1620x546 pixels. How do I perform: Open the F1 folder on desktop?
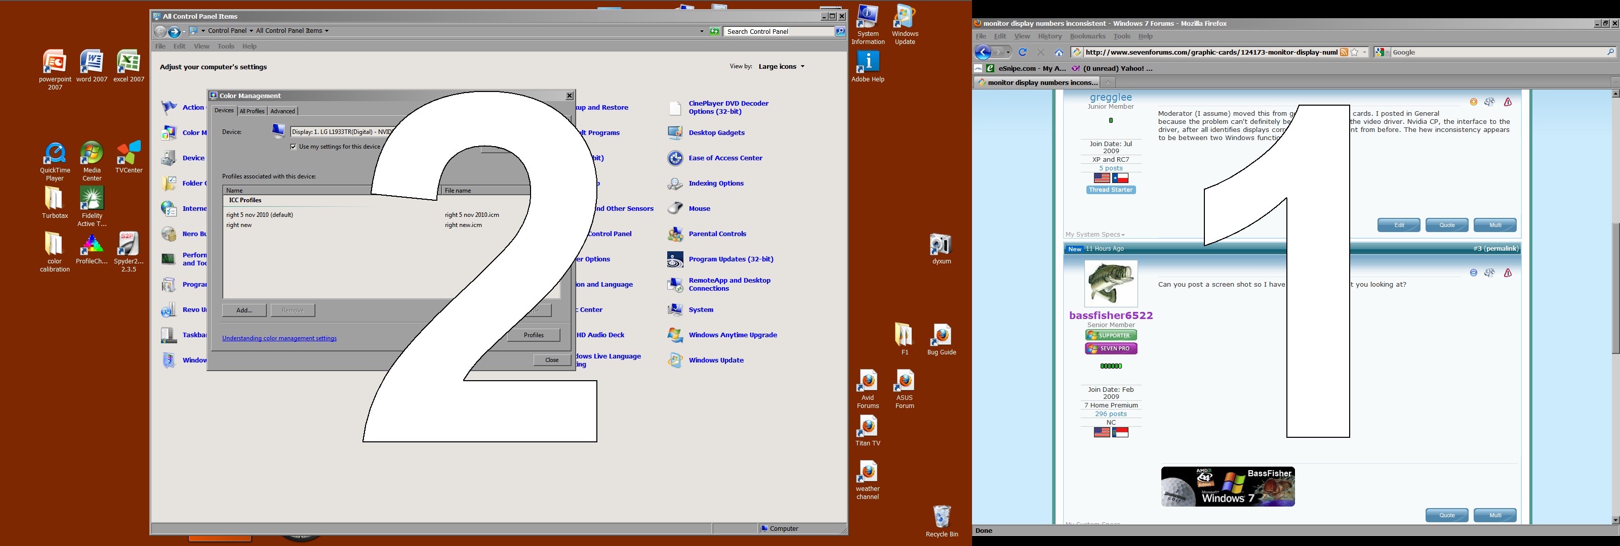[904, 339]
